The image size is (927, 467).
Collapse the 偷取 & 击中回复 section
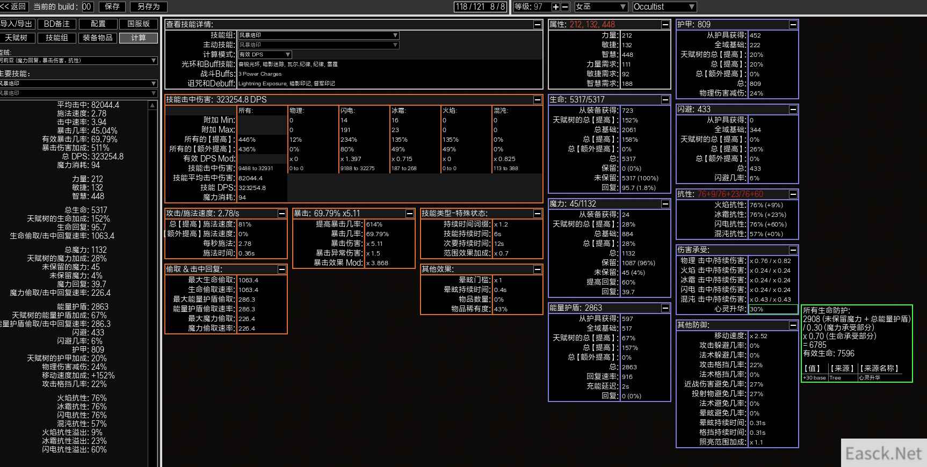[x=281, y=269]
